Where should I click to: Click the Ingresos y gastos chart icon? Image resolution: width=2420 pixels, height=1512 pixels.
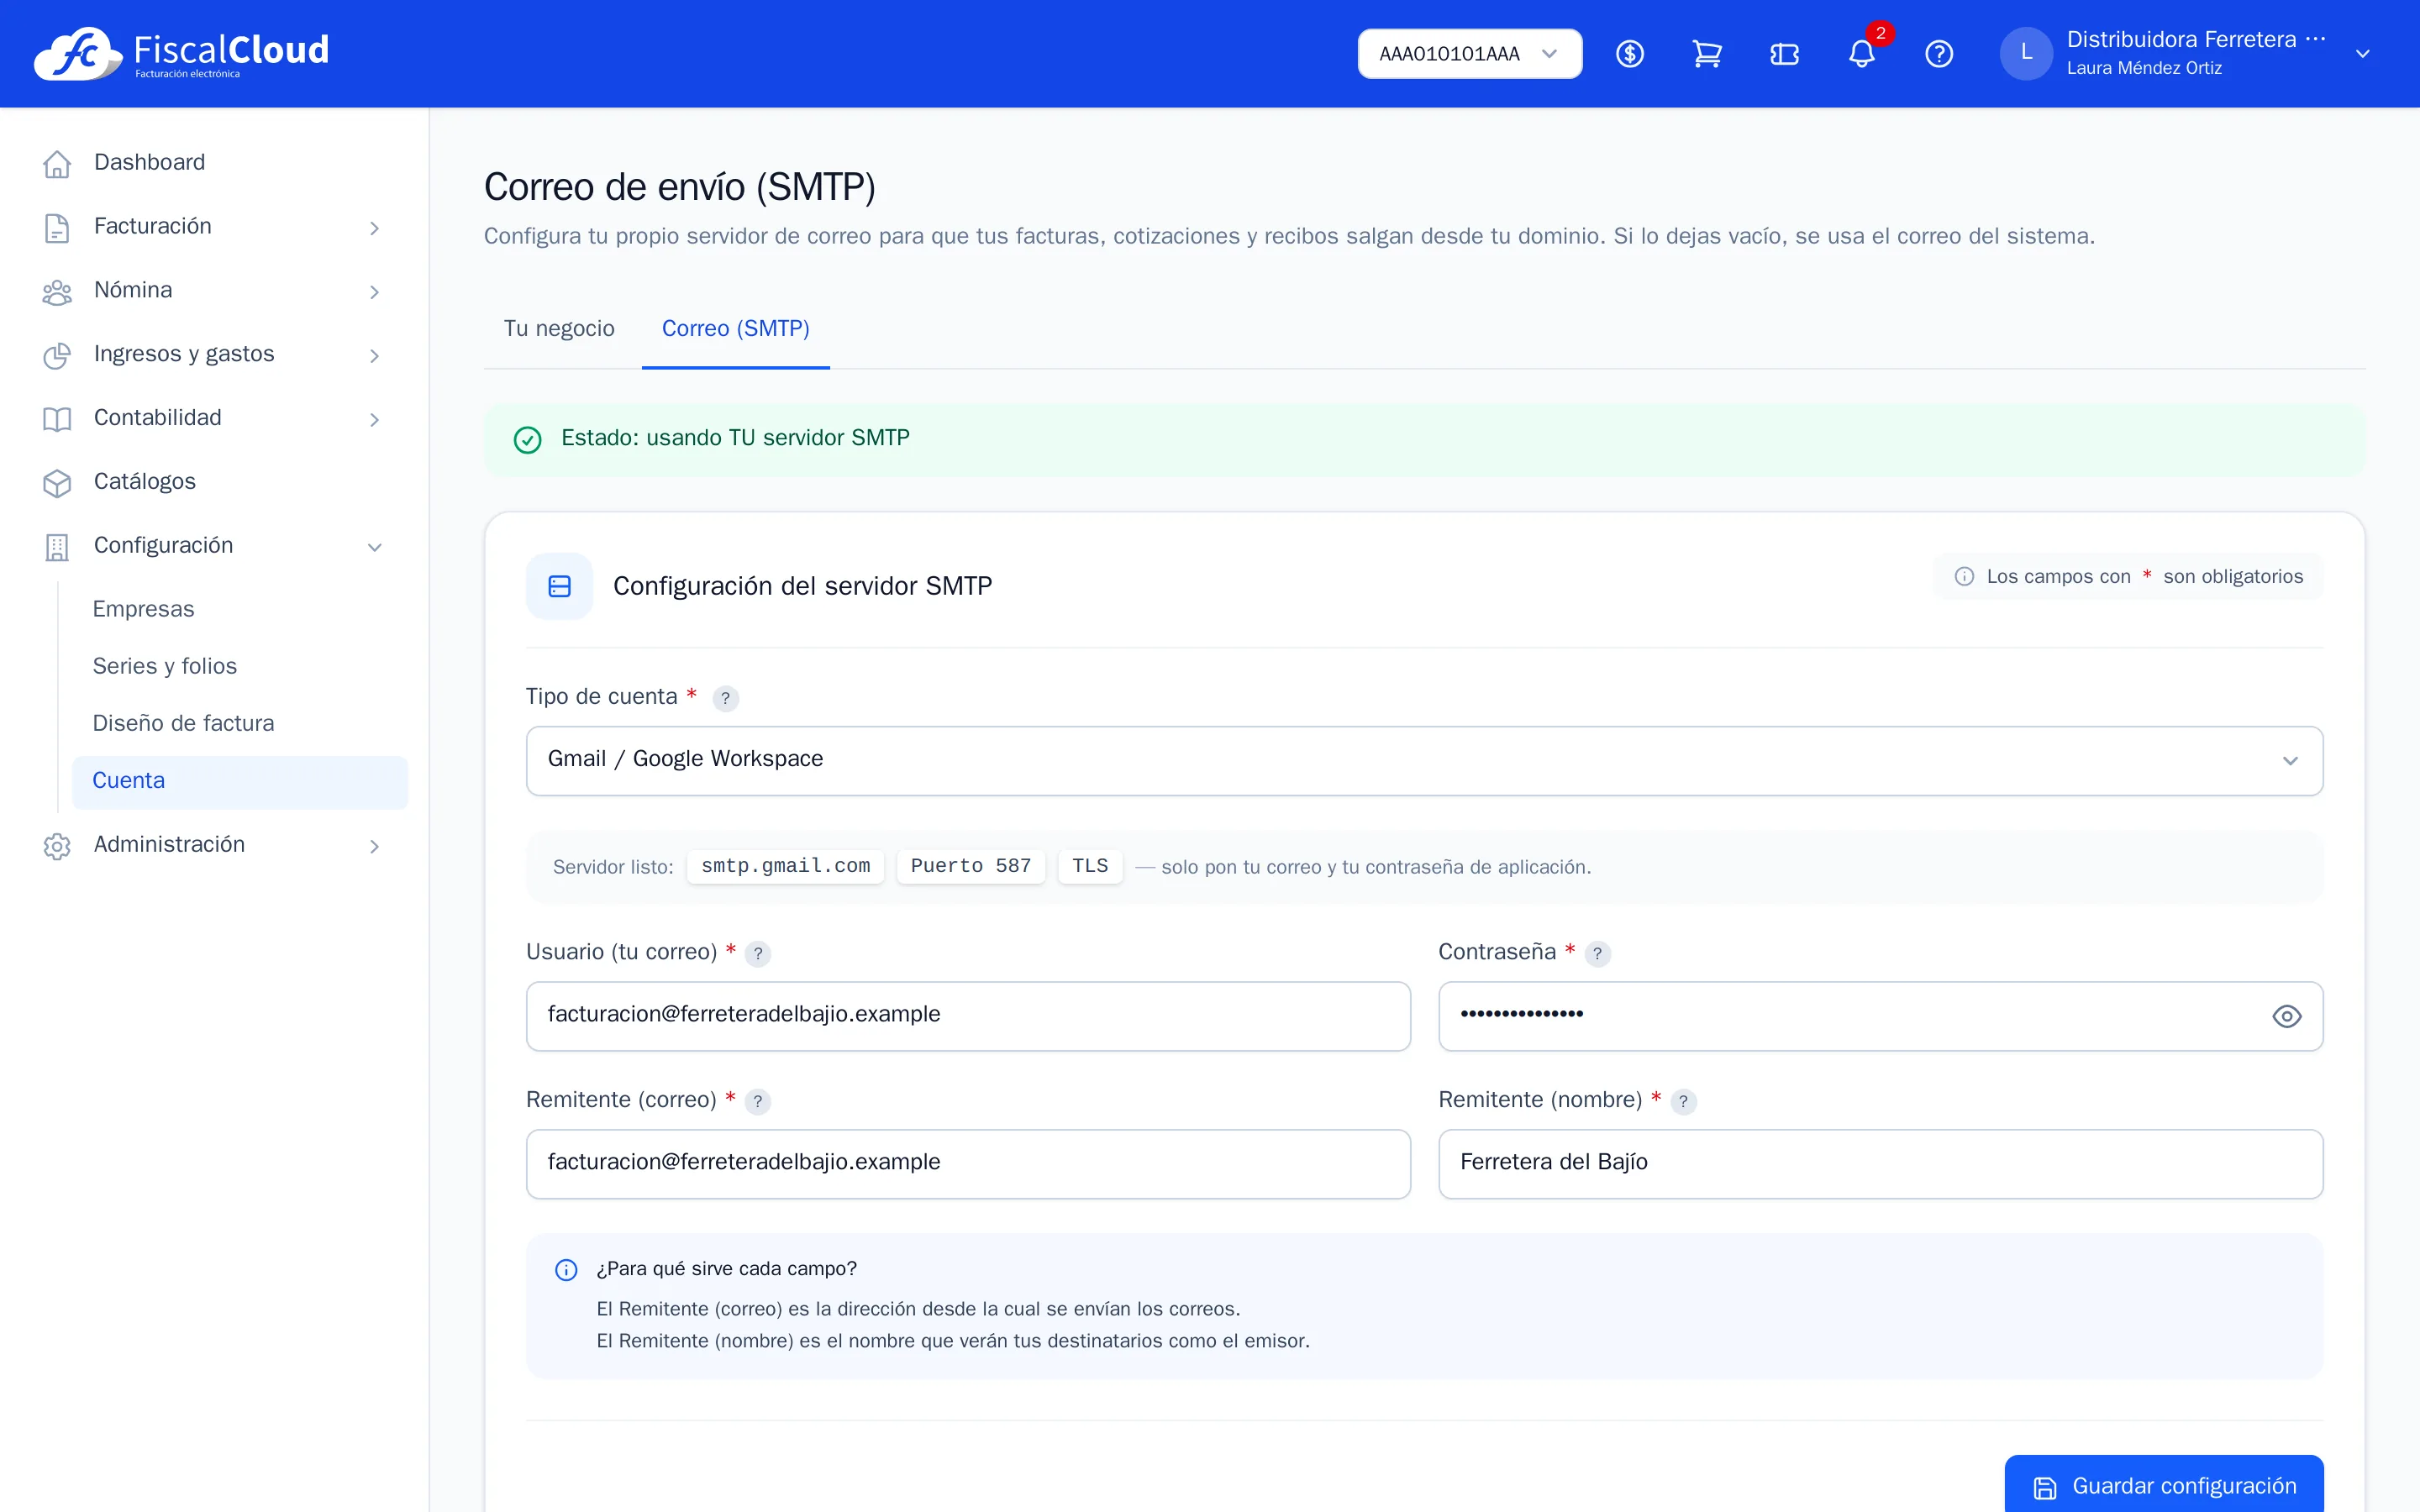57,355
